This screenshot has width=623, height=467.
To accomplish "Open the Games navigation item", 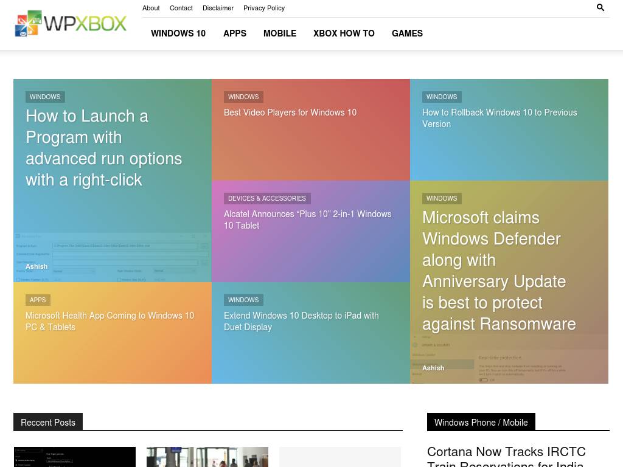I will 407,33.
